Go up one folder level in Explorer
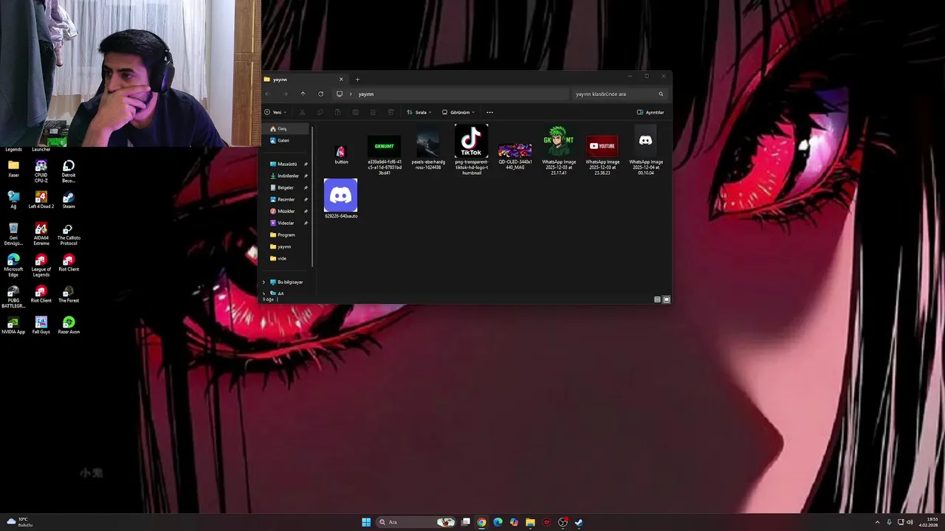The image size is (945, 531). tap(303, 94)
